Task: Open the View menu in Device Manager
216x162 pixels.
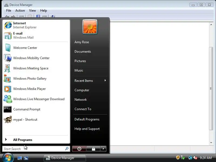Action: (32, 11)
